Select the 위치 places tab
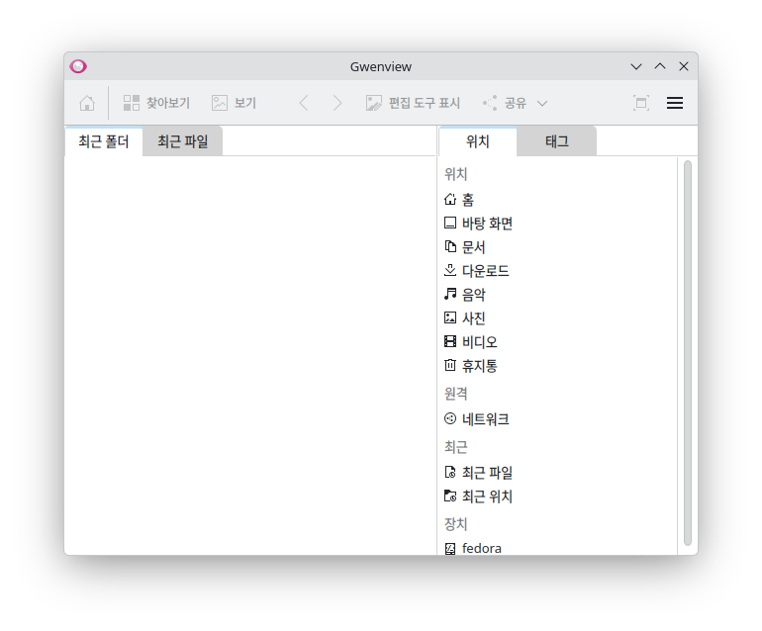Image resolution: width=762 pixels, height=631 pixels. coord(478,141)
